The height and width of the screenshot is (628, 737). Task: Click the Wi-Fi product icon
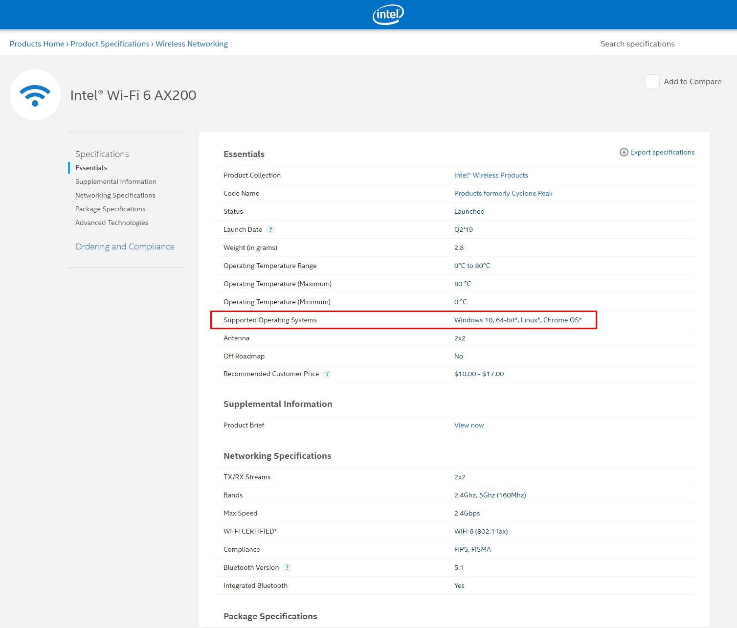click(35, 95)
